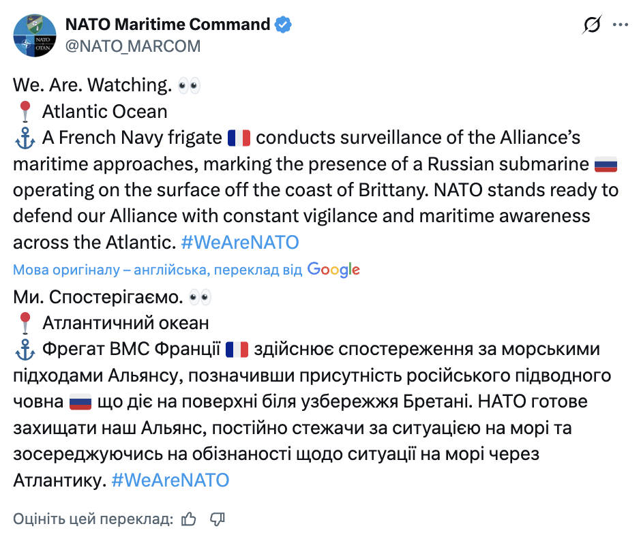Click the anchor emoji before "A French Navy frigate"
Viewport: 641px width, 537px height.
(x=25, y=138)
